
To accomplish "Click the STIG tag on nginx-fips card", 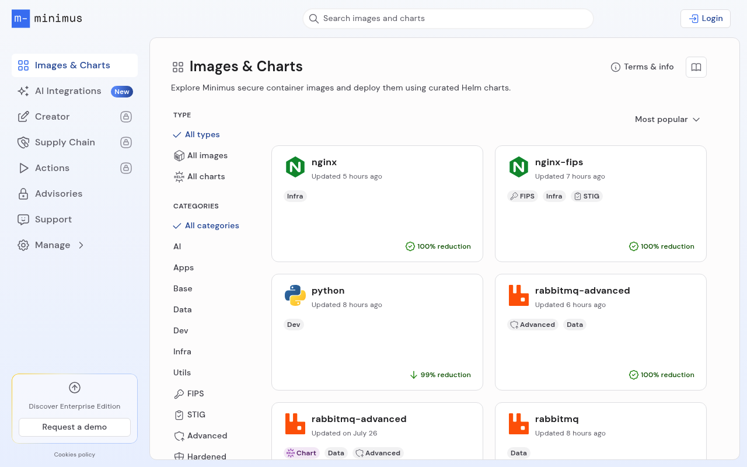I will tap(587, 196).
